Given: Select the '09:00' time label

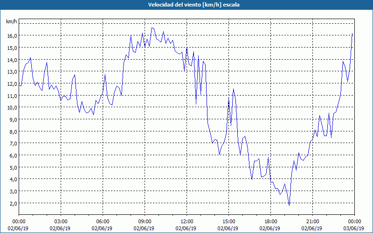Looking at the screenshot, I should point(145,222).
